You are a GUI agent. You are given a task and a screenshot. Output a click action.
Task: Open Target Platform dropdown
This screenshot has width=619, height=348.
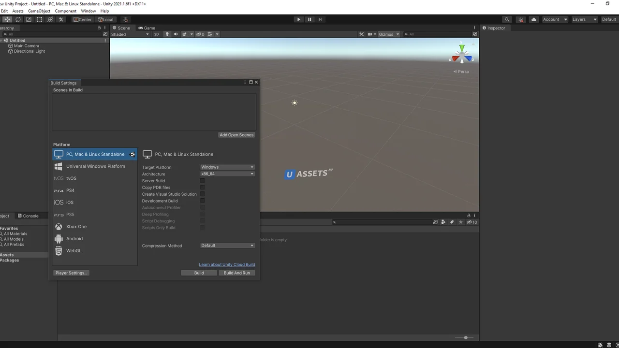pyautogui.click(x=227, y=167)
